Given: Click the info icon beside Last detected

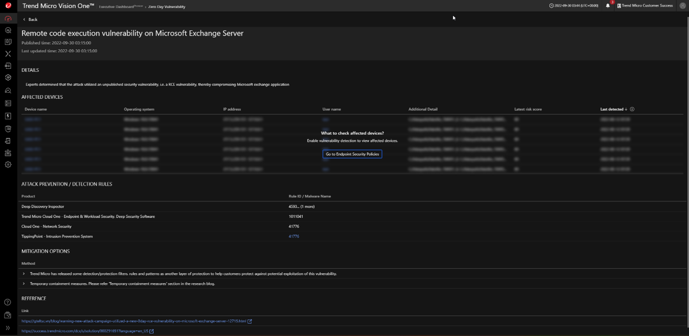Looking at the screenshot, I should (x=632, y=109).
